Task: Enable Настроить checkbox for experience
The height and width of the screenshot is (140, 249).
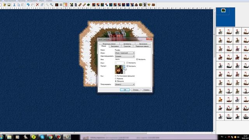Action: [127, 63]
